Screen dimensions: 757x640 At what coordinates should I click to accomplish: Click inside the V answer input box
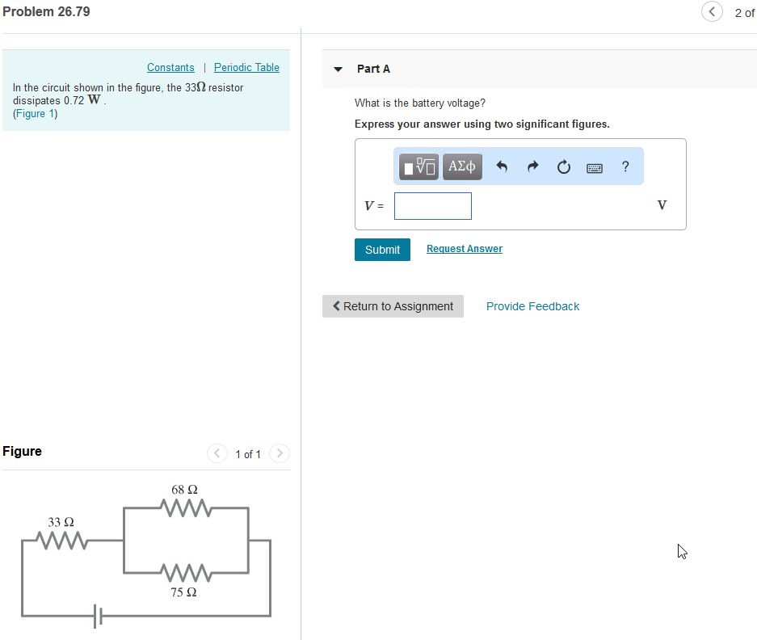coord(432,206)
